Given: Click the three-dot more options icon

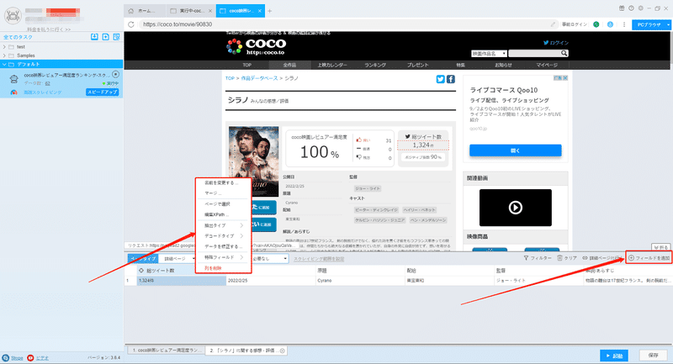Looking at the screenshot, I should 624,24.
